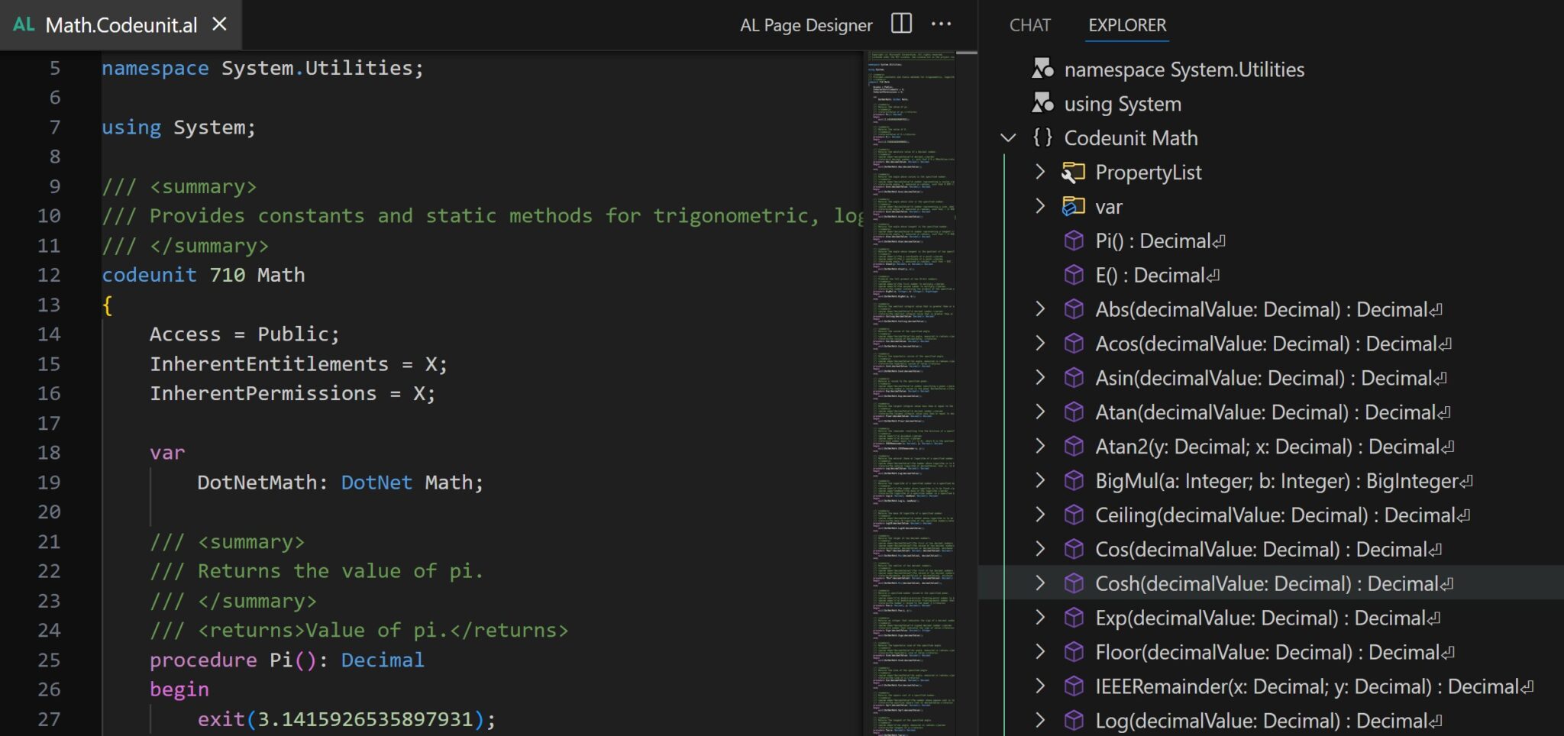This screenshot has width=1564, height=736.
Task: Select the PropertyList wrench icon
Action: point(1074,172)
